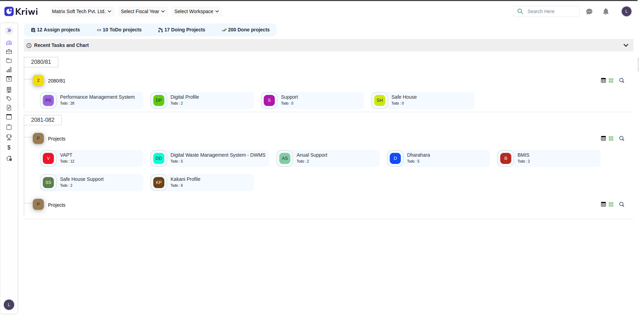639x322 pixels.
Task: Open the briefcase icon in sidebar
Action: coord(9,52)
